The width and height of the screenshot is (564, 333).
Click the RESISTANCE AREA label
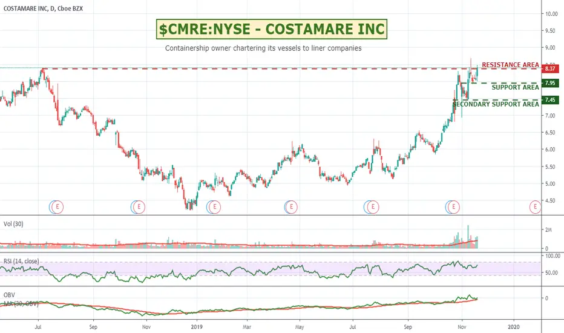tap(510, 65)
